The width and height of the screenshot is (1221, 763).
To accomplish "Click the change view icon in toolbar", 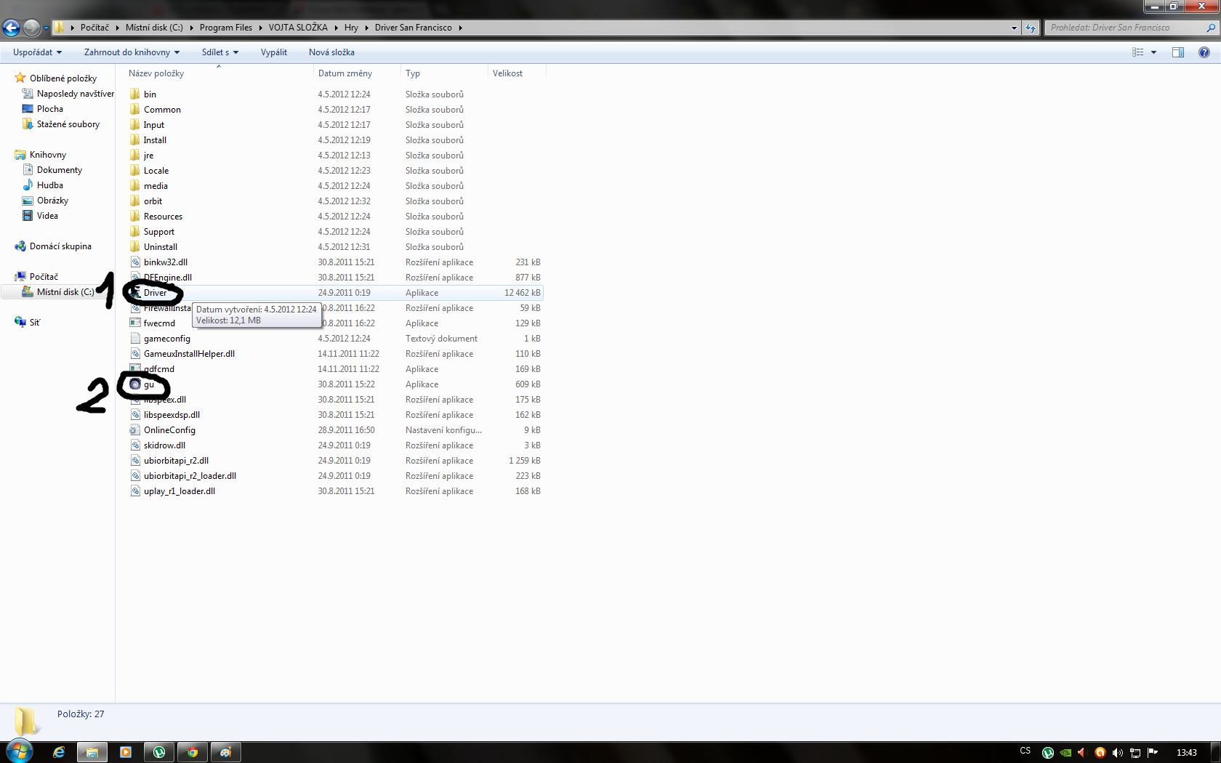I will [1138, 52].
